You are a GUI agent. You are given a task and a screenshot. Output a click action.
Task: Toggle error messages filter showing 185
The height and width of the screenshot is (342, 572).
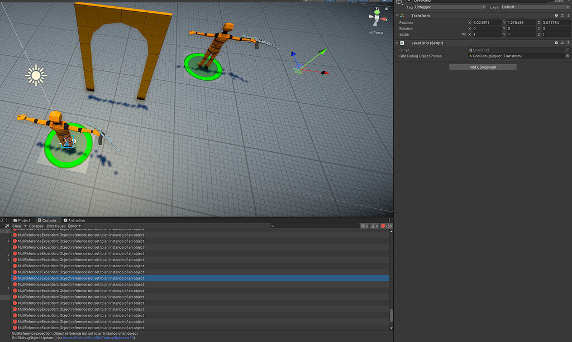pyautogui.click(x=386, y=226)
